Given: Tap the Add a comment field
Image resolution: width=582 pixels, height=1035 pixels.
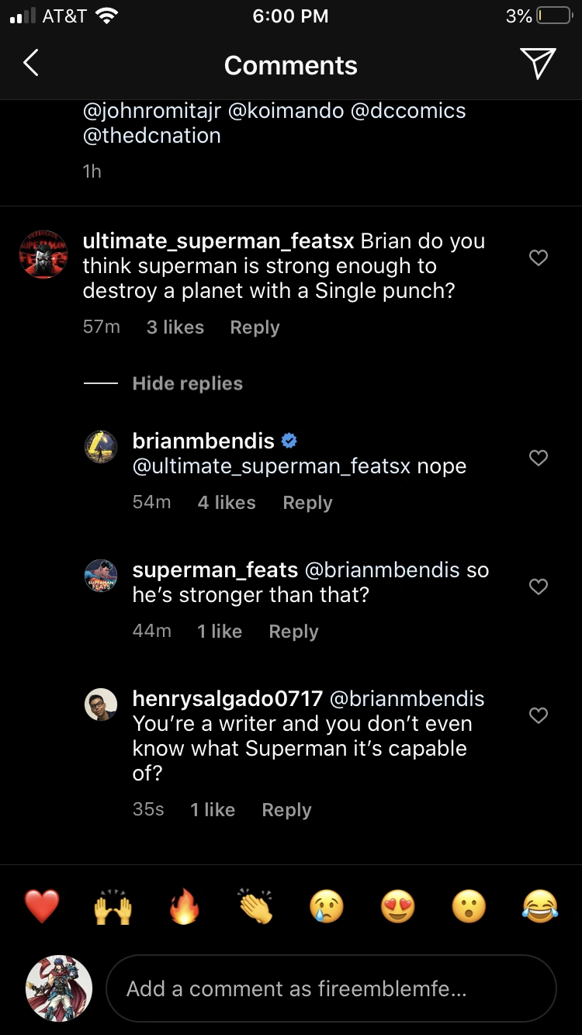Looking at the screenshot, I should [x=331, y=988].
